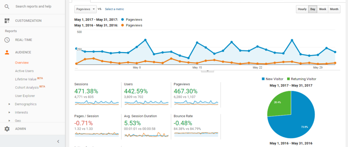Click the Search reports and help field
This screenshot has height=147, width=348.
[33, 6]
